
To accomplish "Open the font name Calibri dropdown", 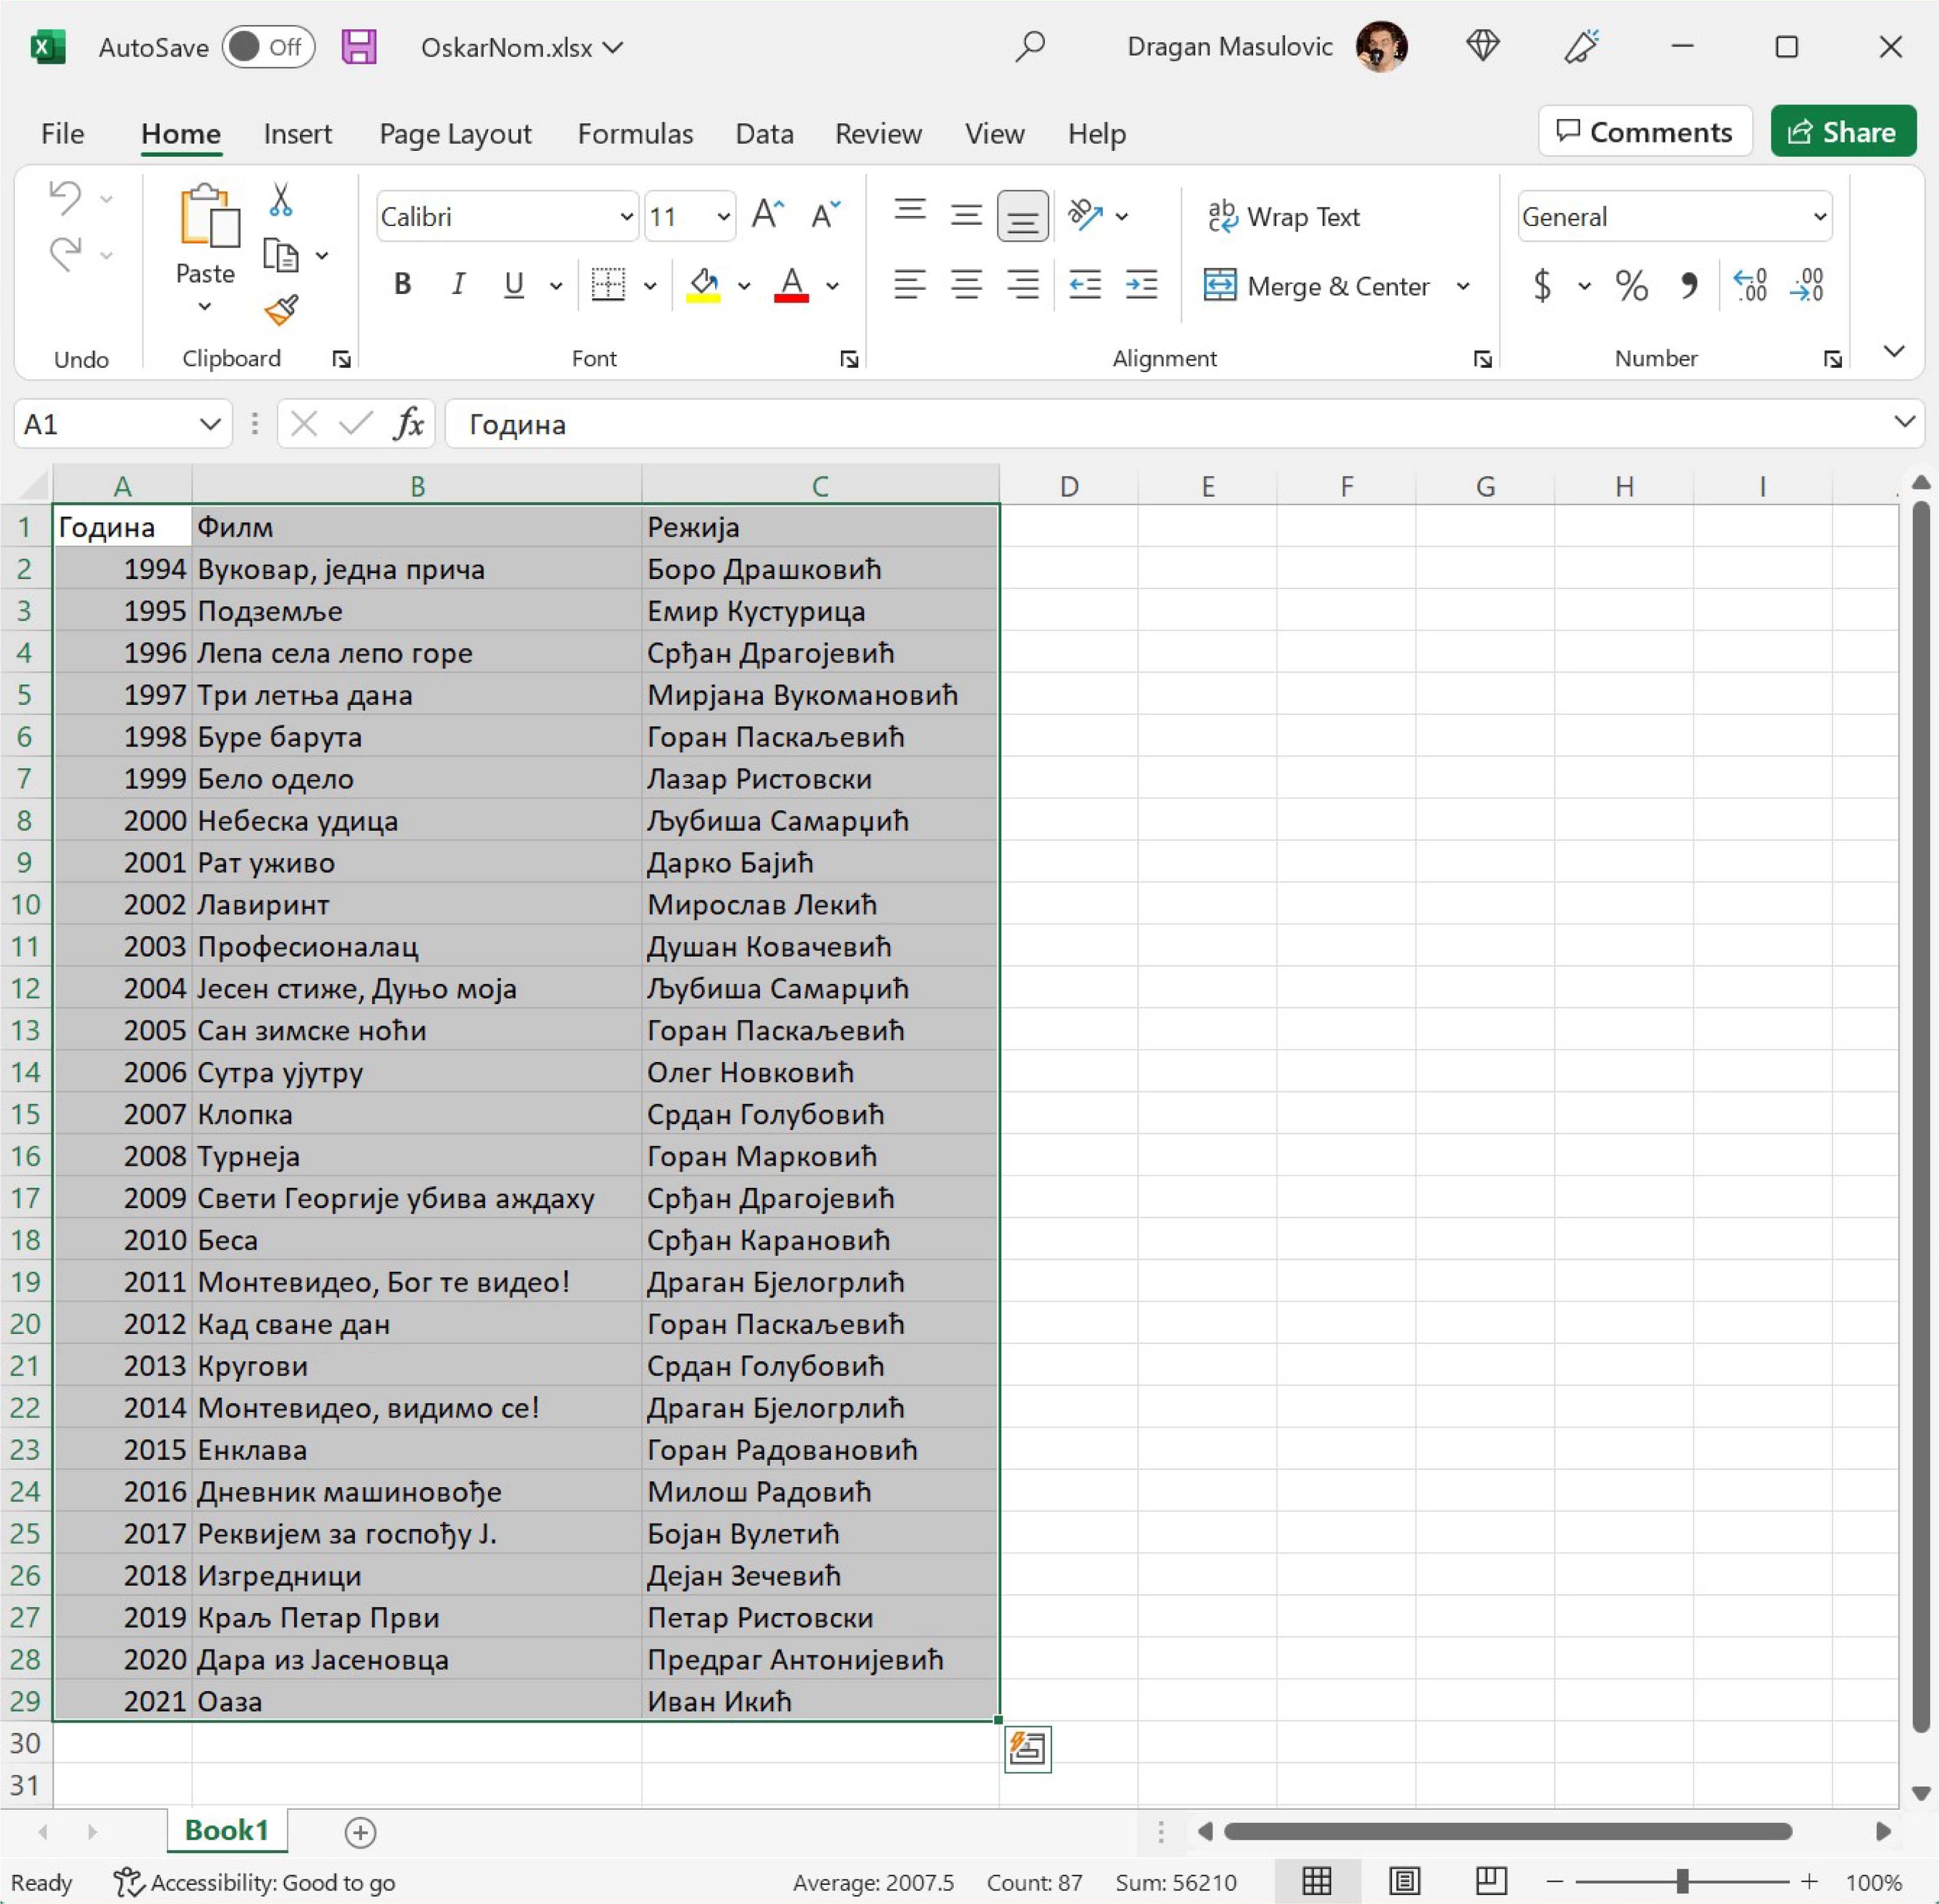I will point(626,216).
